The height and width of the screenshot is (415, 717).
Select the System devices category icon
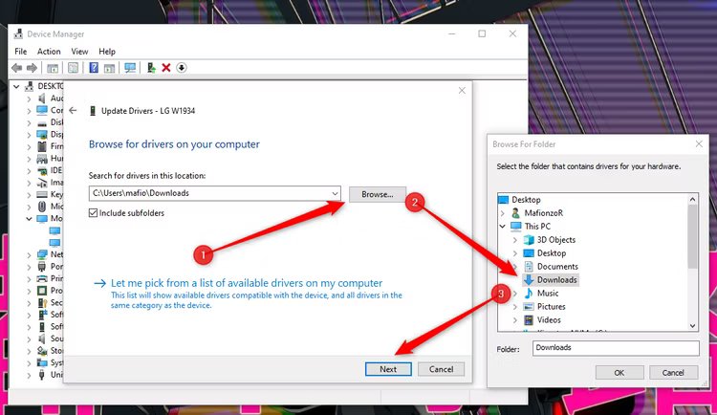[42, 362]
